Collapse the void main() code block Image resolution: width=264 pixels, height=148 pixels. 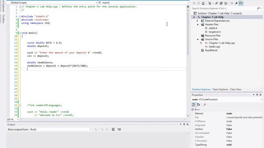point(20,33)
